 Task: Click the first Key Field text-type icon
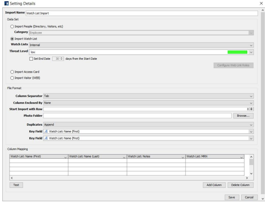(46, 131)
